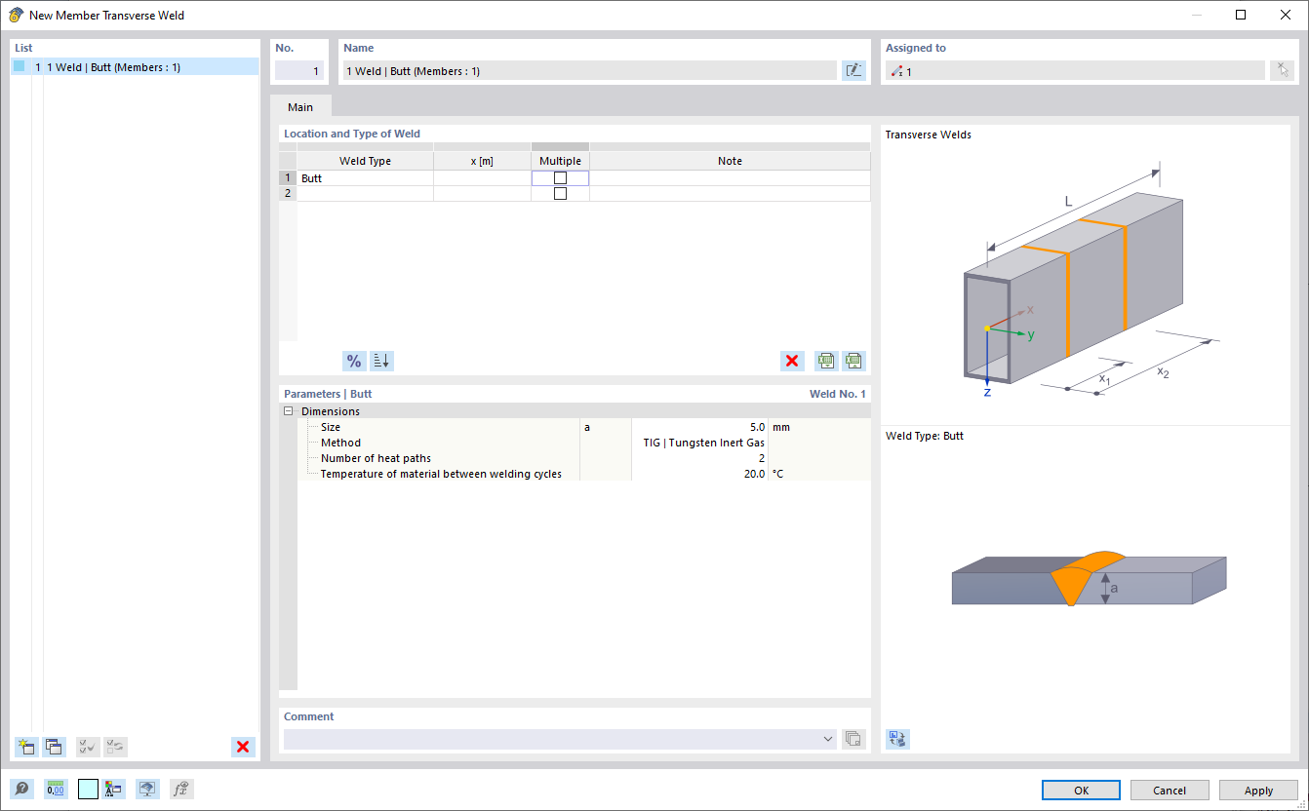Enable Multiple option for weld row 2
Viewport: 1309px width, 811px height.
tap(560, 192)
